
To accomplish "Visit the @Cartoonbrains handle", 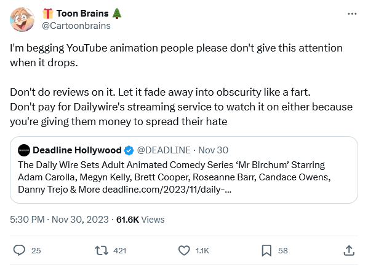I will [76, 26].
